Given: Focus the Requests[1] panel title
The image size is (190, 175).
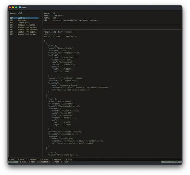Looking at the screenshot, I should [x=16, y=13].
